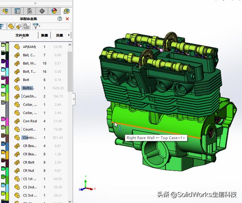Sort by the 文件名称 column header
Image resolution: width=242 pixels, height=203 pixels.
tap(22, 35)
